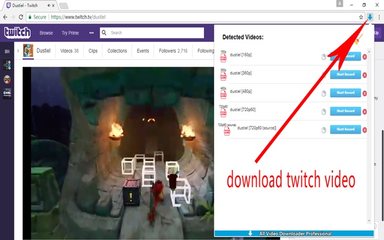This screenshot has width=384, height=240.
Task: Click the browser forward arrow
Action: coord(13,17)
